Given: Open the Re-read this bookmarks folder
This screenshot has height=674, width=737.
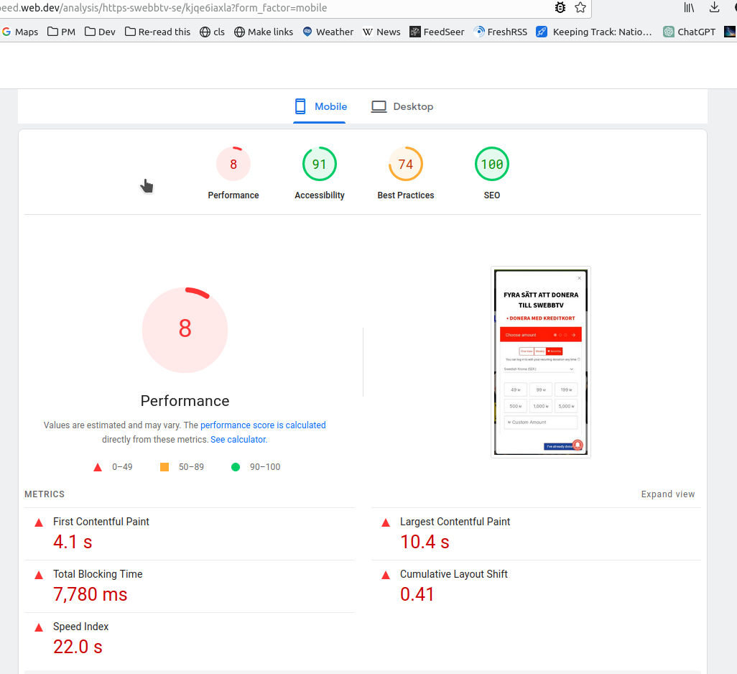Looking at the screenshot, I should click(x=158, y=32).
